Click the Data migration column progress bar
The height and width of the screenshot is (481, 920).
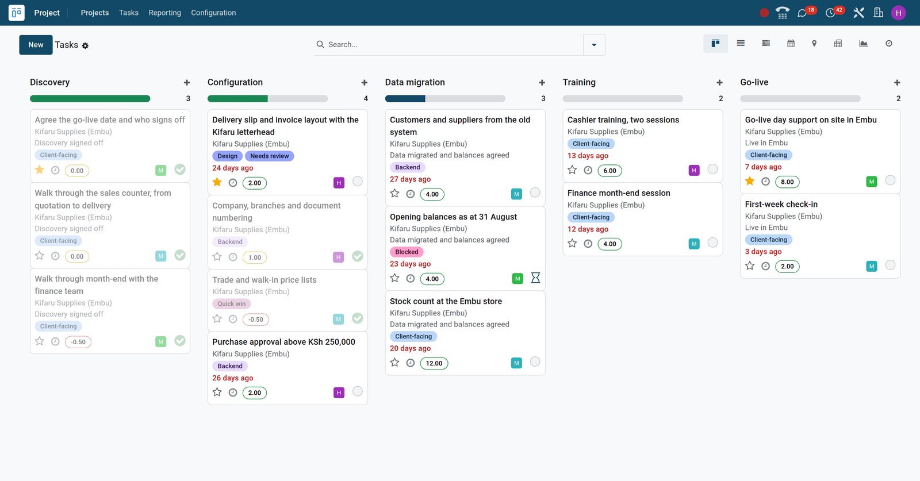pos(445,99)
